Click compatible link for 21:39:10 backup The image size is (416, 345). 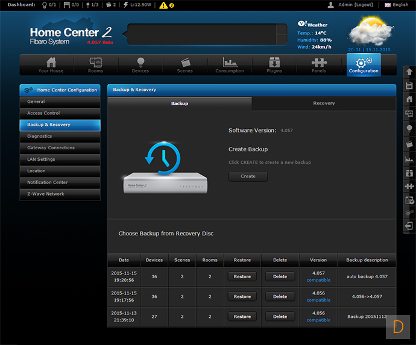[x=318, y=320]
